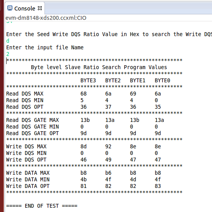This screenshot has width=212, height=212.
Task: Place cursor in the Seed Write DQS Ratio prompt line
Action: click(x=109, y=34)
